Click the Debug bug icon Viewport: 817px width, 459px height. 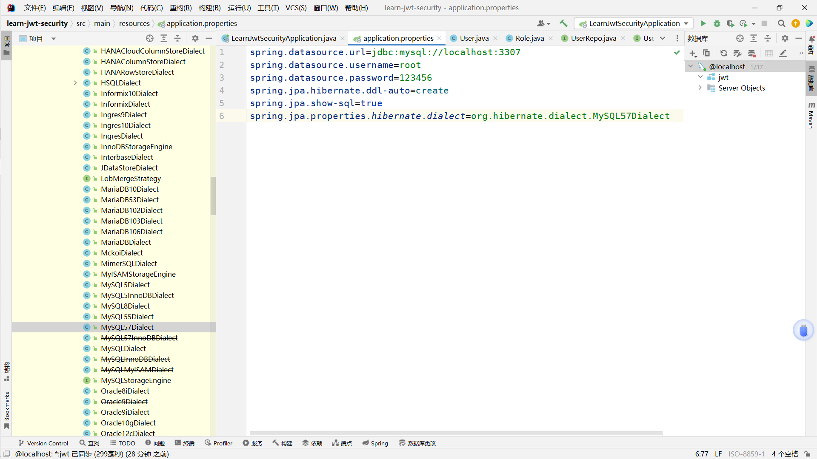(x=717, y=23)
